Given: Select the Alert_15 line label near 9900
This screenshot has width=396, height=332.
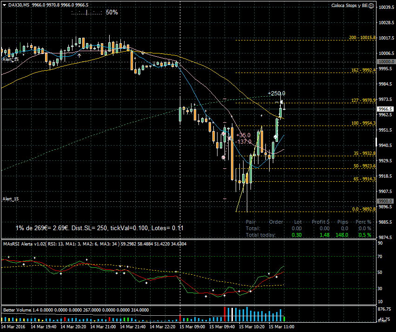Looking at the screenshot, I should click(x=10, y=199).
